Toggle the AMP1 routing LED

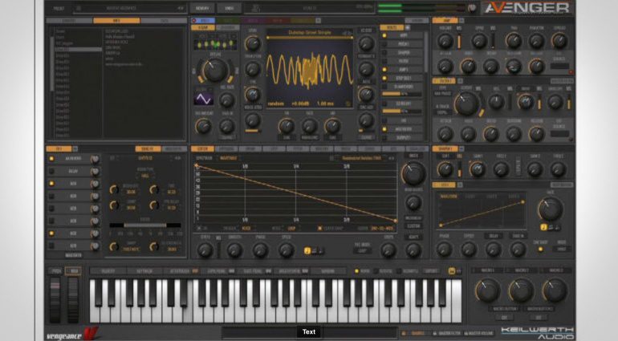(383, 69)
